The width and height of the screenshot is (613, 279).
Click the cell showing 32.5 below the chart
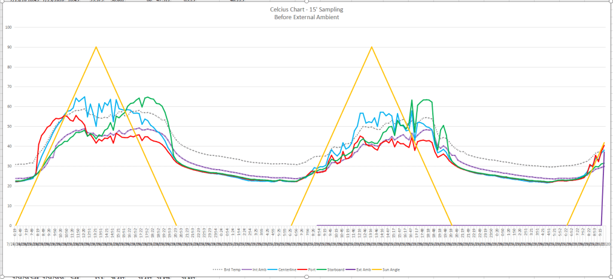click(99, 278)
